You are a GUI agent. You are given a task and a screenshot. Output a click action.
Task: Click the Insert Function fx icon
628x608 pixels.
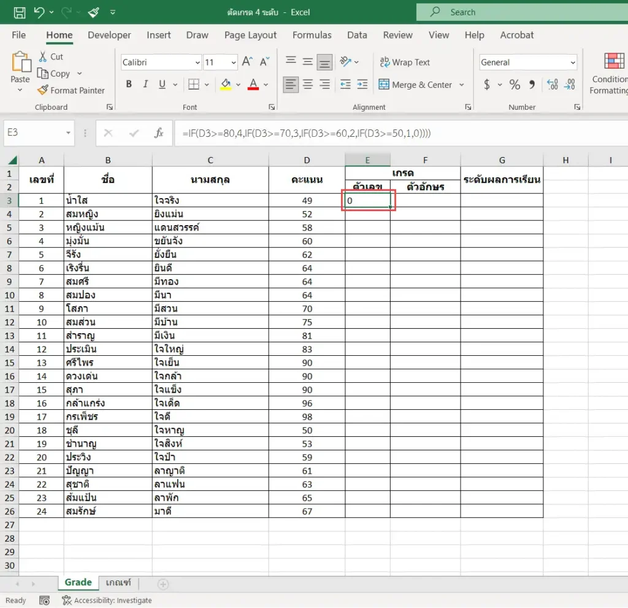click(159, 133)
